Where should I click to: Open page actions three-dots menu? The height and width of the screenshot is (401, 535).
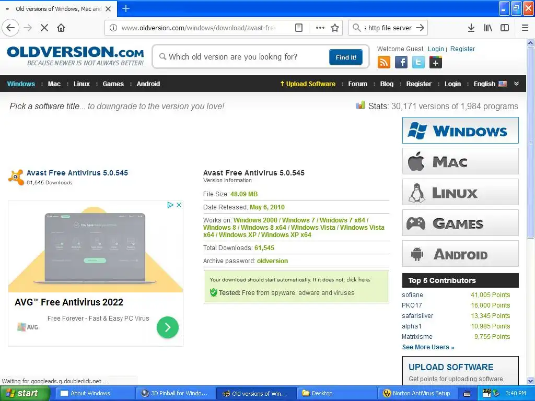[320, 28]
